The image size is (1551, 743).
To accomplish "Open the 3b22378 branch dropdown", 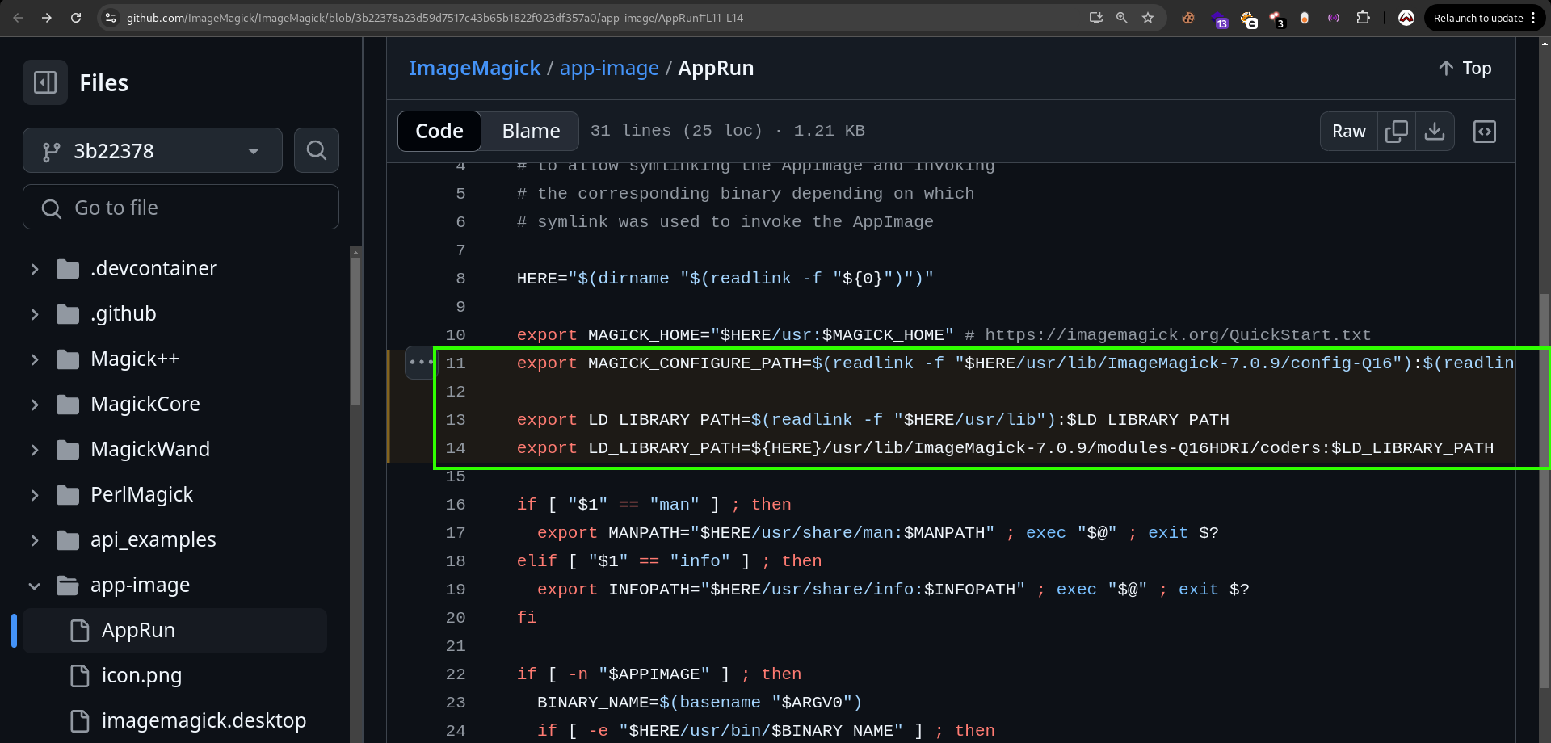I will [x=152, y=150].
